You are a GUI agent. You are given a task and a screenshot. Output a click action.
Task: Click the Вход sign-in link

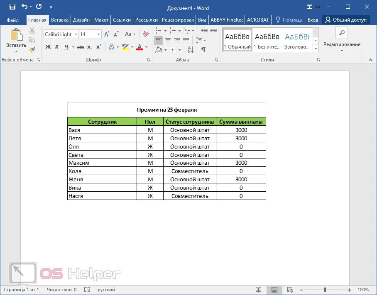(313, 20)
